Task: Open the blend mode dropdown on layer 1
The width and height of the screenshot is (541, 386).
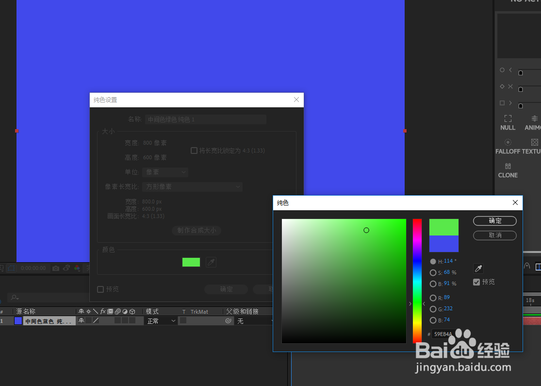Action: click(x=161, y=321)
